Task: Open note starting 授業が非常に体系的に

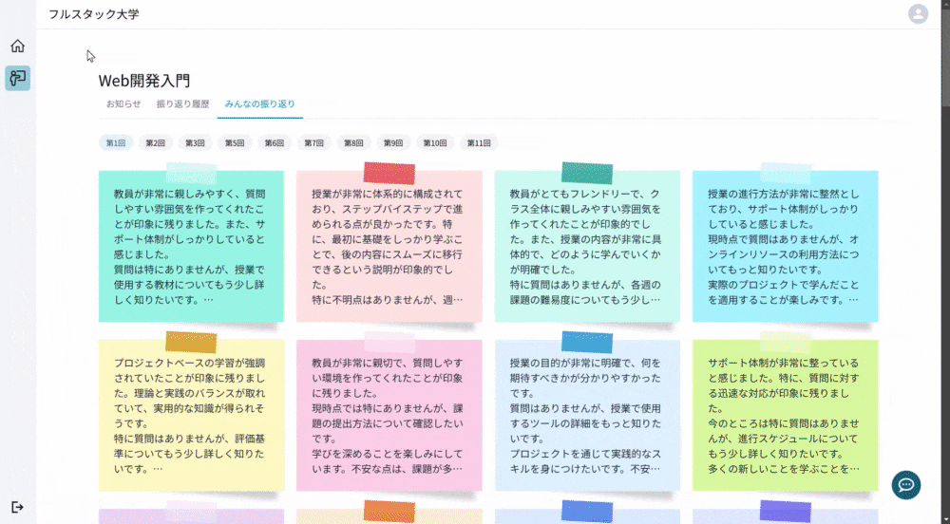Action: pos(389,246)
